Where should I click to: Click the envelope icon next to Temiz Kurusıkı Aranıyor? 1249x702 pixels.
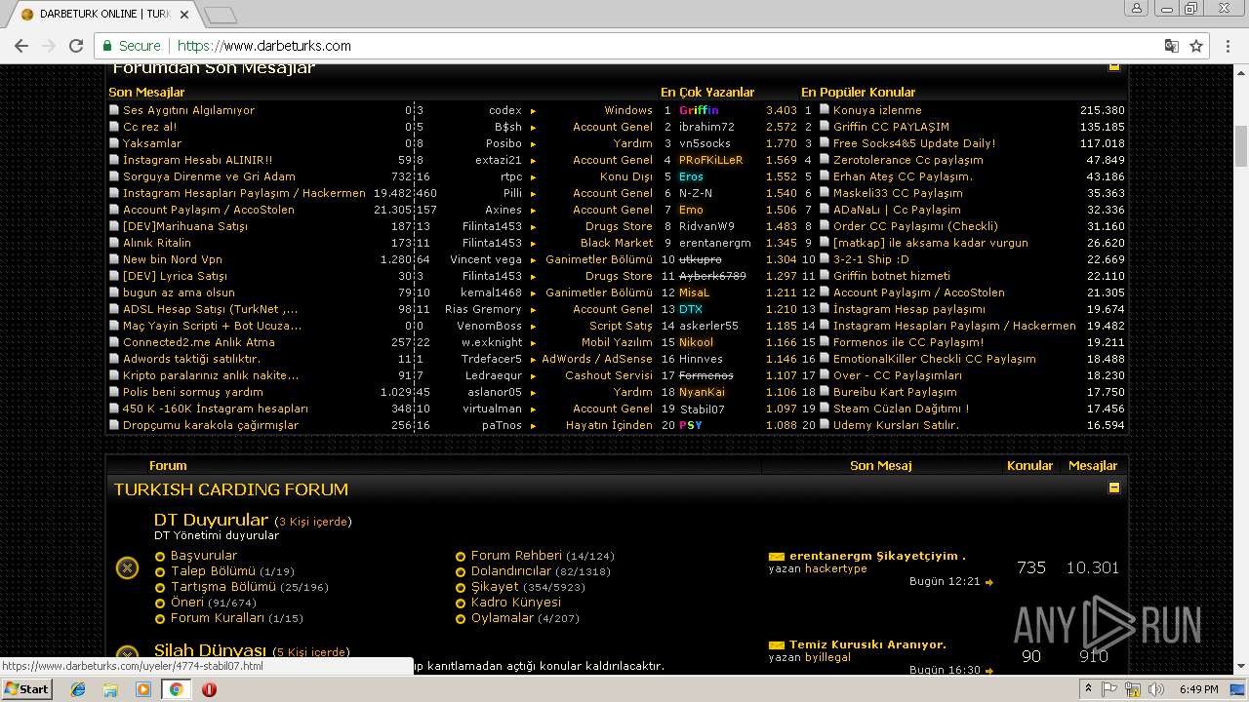[777, 645]
